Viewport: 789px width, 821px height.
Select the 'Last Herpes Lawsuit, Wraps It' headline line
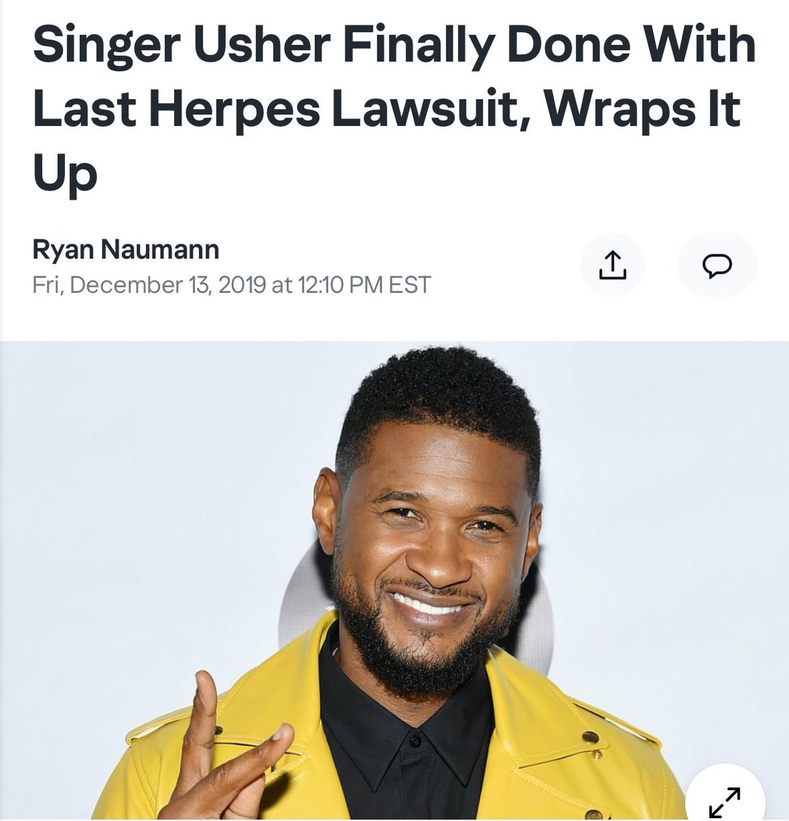click(x=386, y=109)
